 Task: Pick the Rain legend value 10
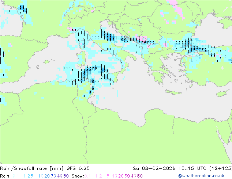[41, 176]
